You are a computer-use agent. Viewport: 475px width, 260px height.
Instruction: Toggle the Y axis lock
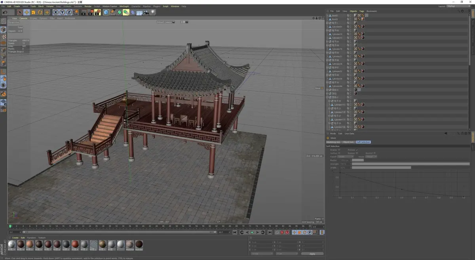62,12
